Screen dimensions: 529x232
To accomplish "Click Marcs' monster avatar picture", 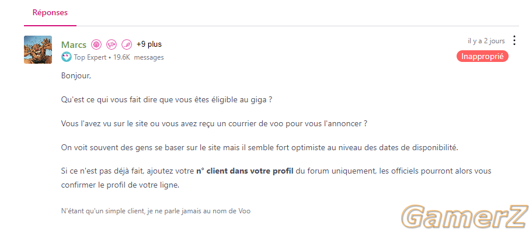I will click(x=38, y=50).
